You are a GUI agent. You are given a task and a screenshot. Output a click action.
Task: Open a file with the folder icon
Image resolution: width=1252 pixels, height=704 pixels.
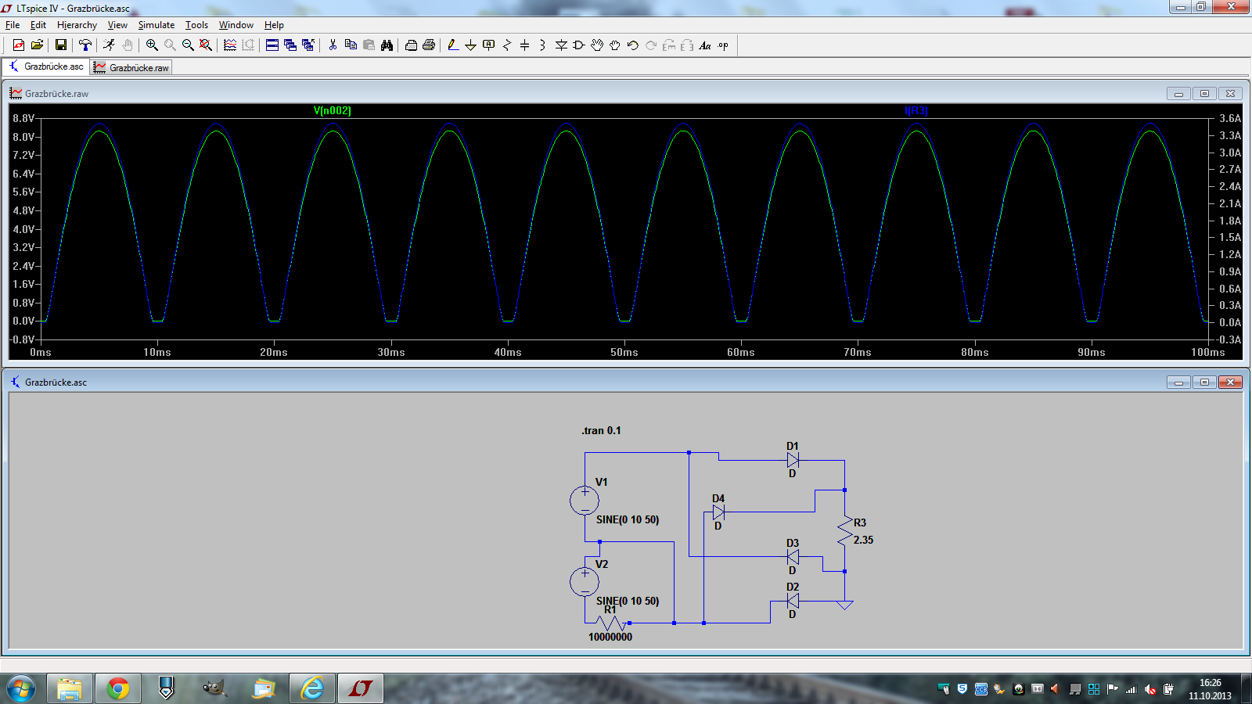click(37, 45)
